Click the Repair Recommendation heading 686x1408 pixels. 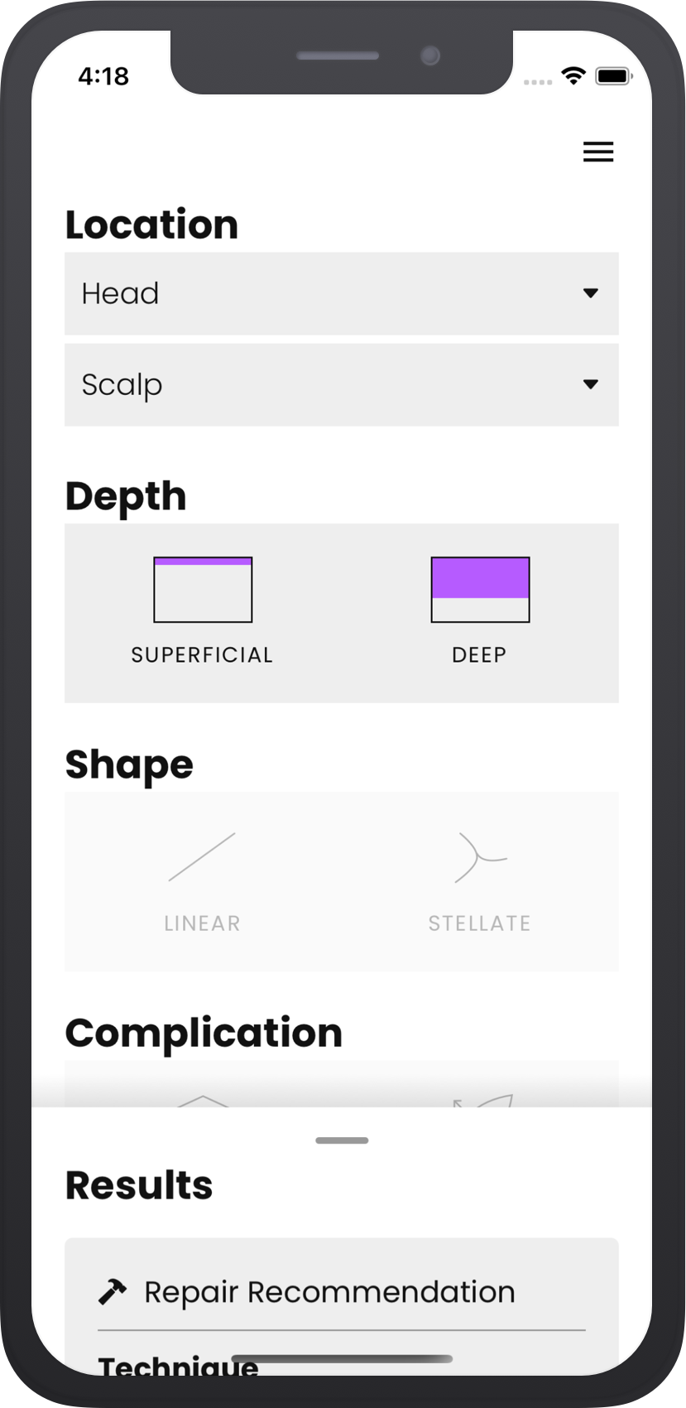(x=329, y=1292)
